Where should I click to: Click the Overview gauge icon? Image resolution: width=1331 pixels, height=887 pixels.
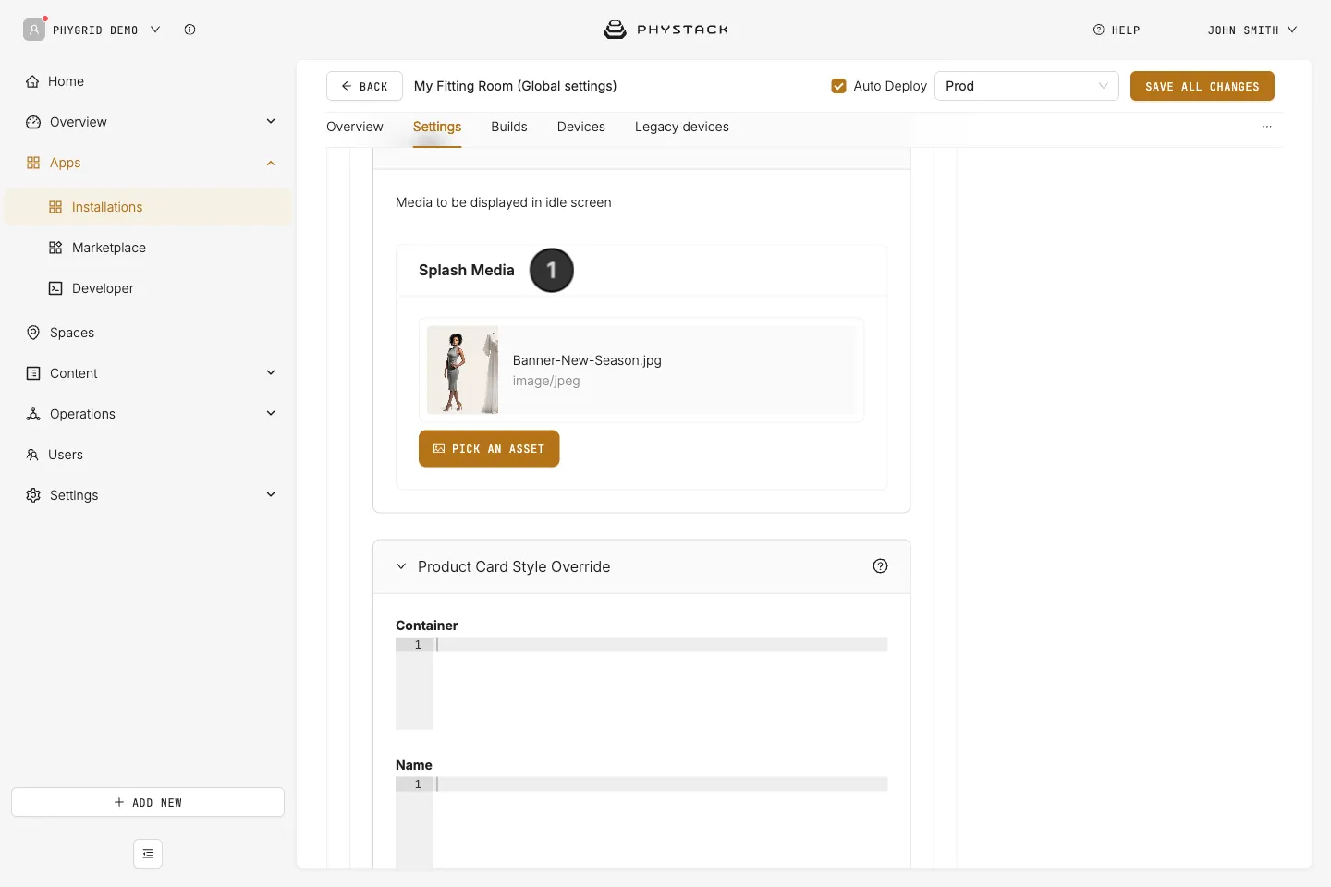[33, 122]
